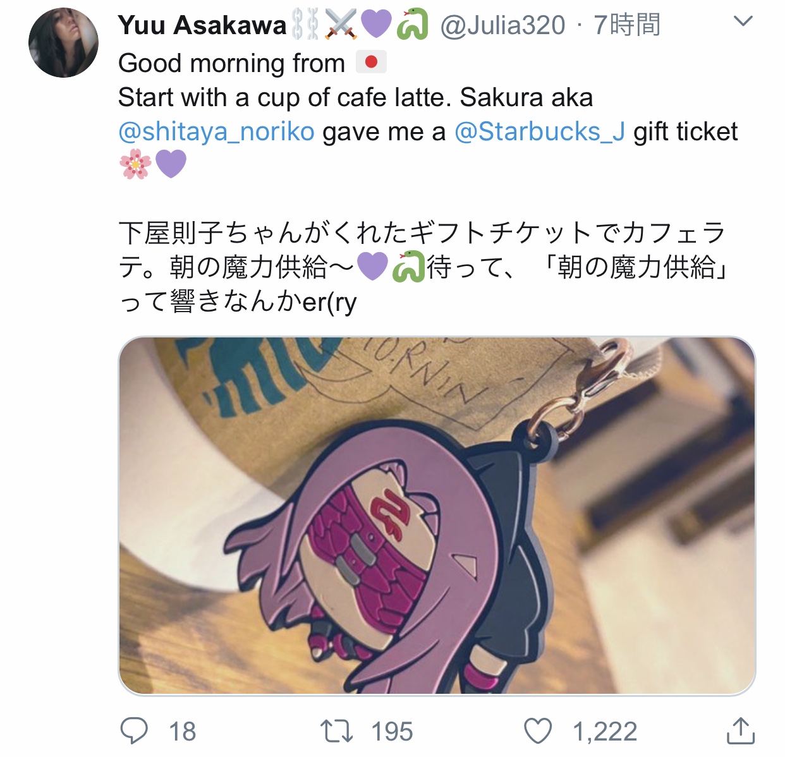Click the crossed swords emoji in name
The width and height of the screenshot is (785, 757).
pyautogui.click(x=341, y=24)
